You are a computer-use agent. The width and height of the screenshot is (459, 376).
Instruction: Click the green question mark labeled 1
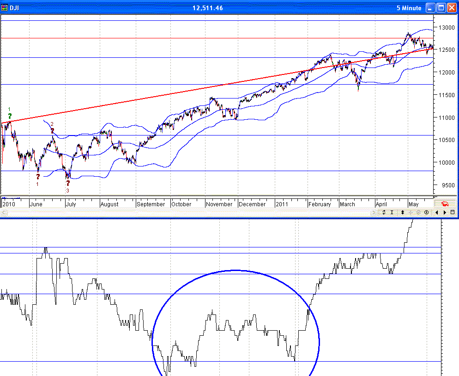[10, 116]
